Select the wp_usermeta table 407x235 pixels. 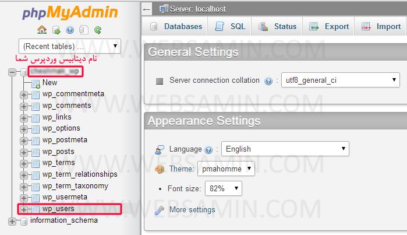[x=65, y=197]
